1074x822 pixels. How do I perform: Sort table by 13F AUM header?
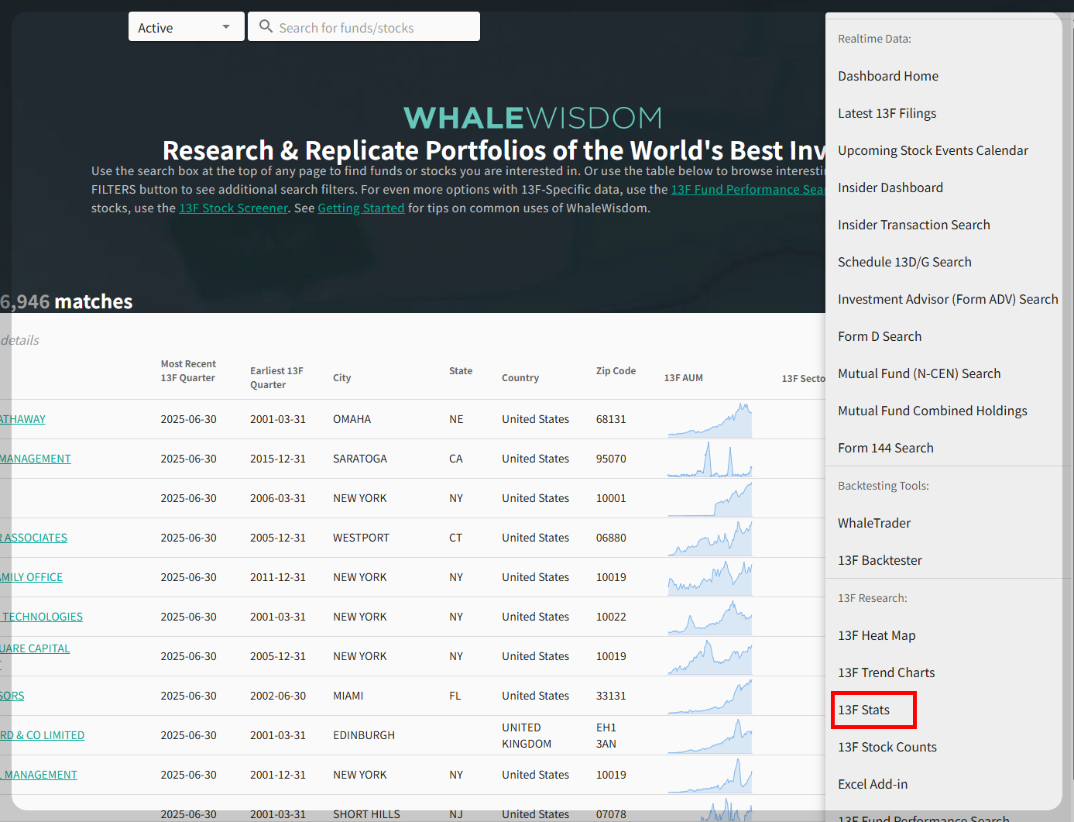tap(684, 378)
